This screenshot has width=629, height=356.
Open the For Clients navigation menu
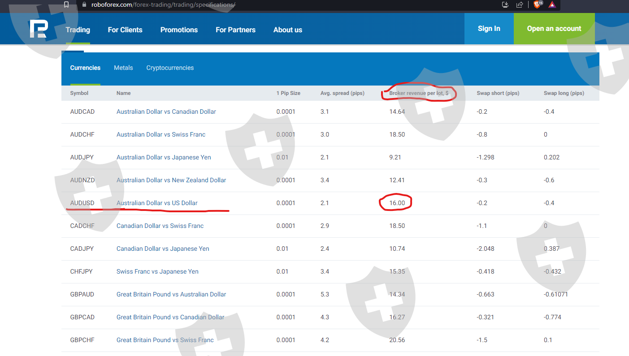(125, 30)
